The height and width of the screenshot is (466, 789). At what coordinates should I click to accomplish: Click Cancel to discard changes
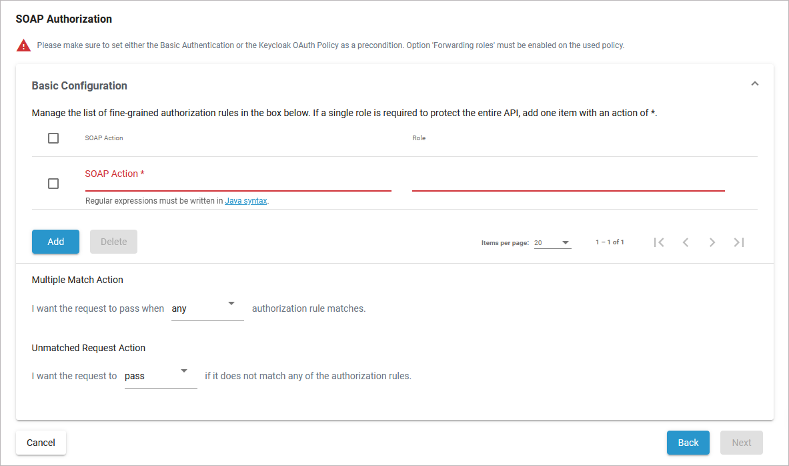41,443
